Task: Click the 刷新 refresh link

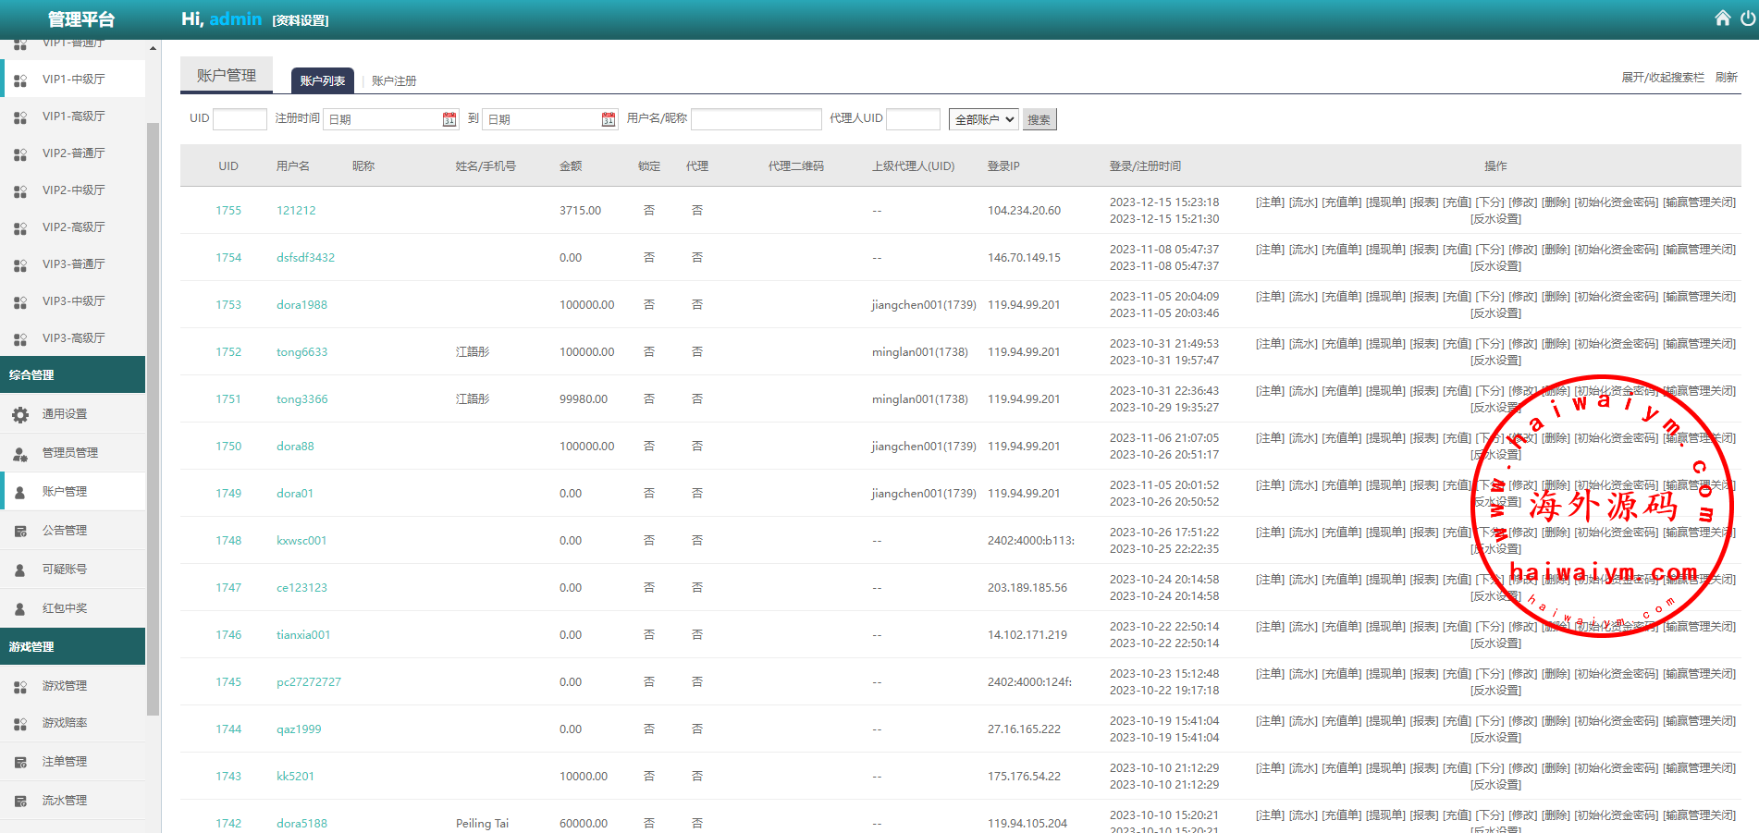Action: click(x=1726, y=78)
